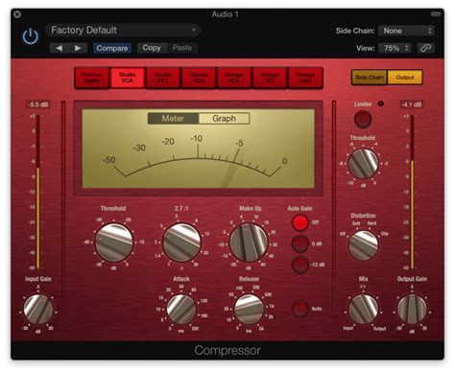This screenshot has width=455, height=373.
Task: Click the Limiter Threshold knob
Action: pos(363,163)
